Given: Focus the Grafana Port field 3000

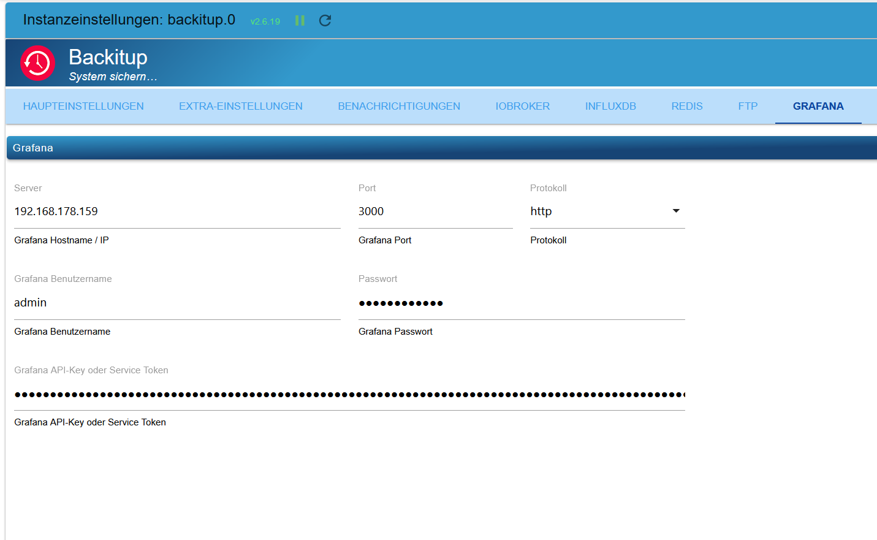Looking at the screenshot, I should (x=436, y=211).
